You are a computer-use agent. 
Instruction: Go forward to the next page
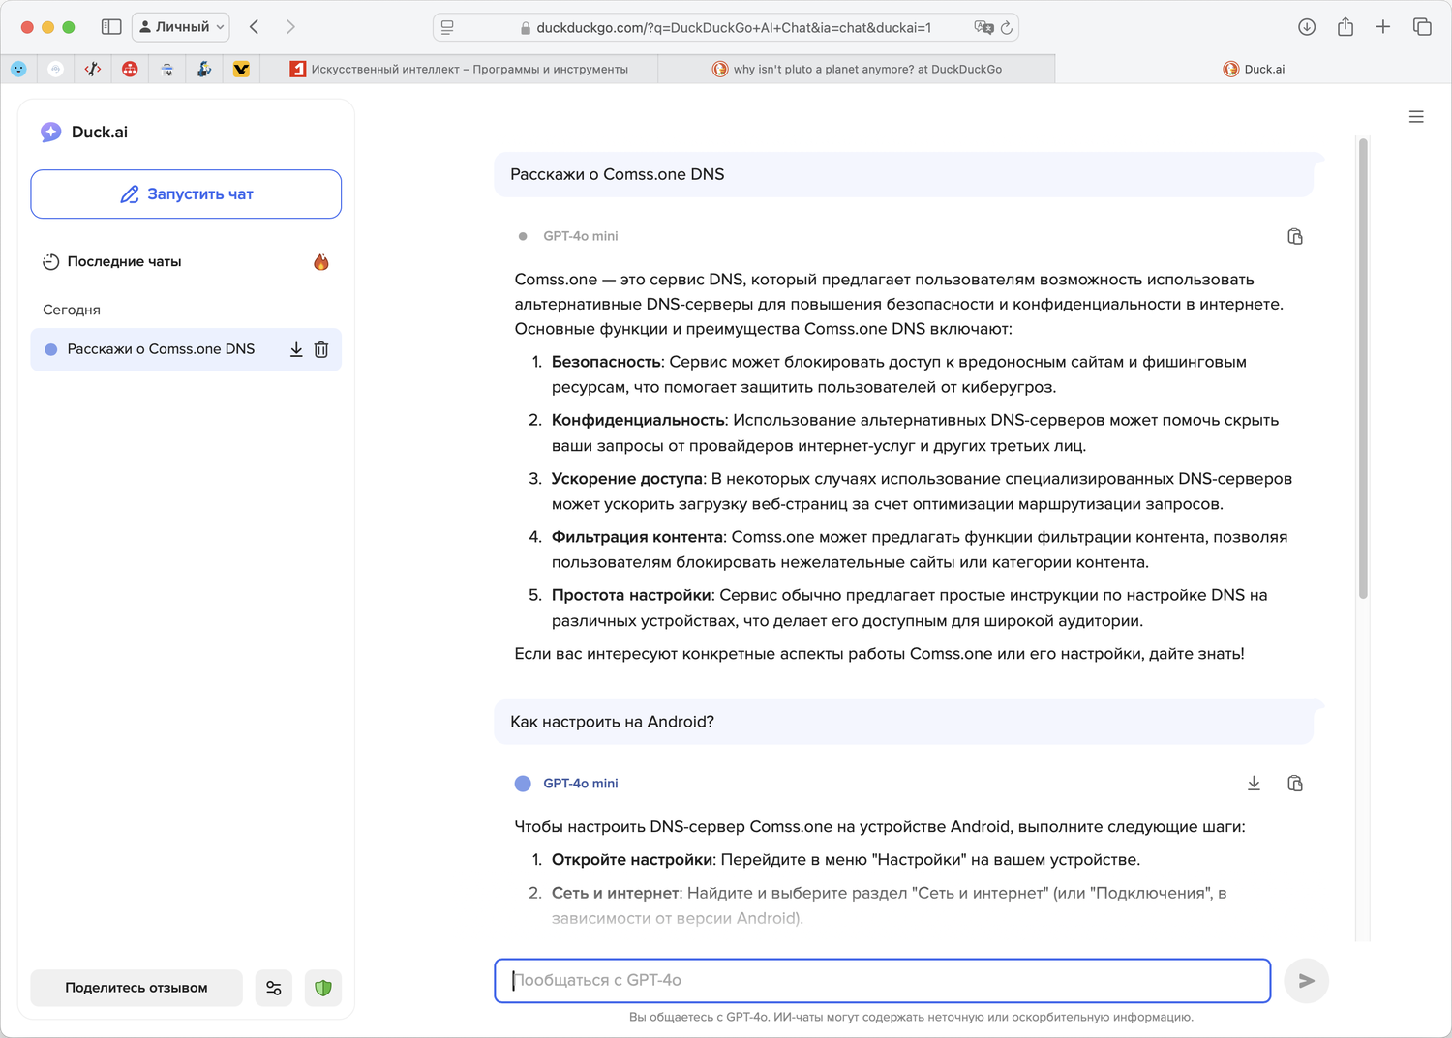pyautogui.click(x=290, y=27)
